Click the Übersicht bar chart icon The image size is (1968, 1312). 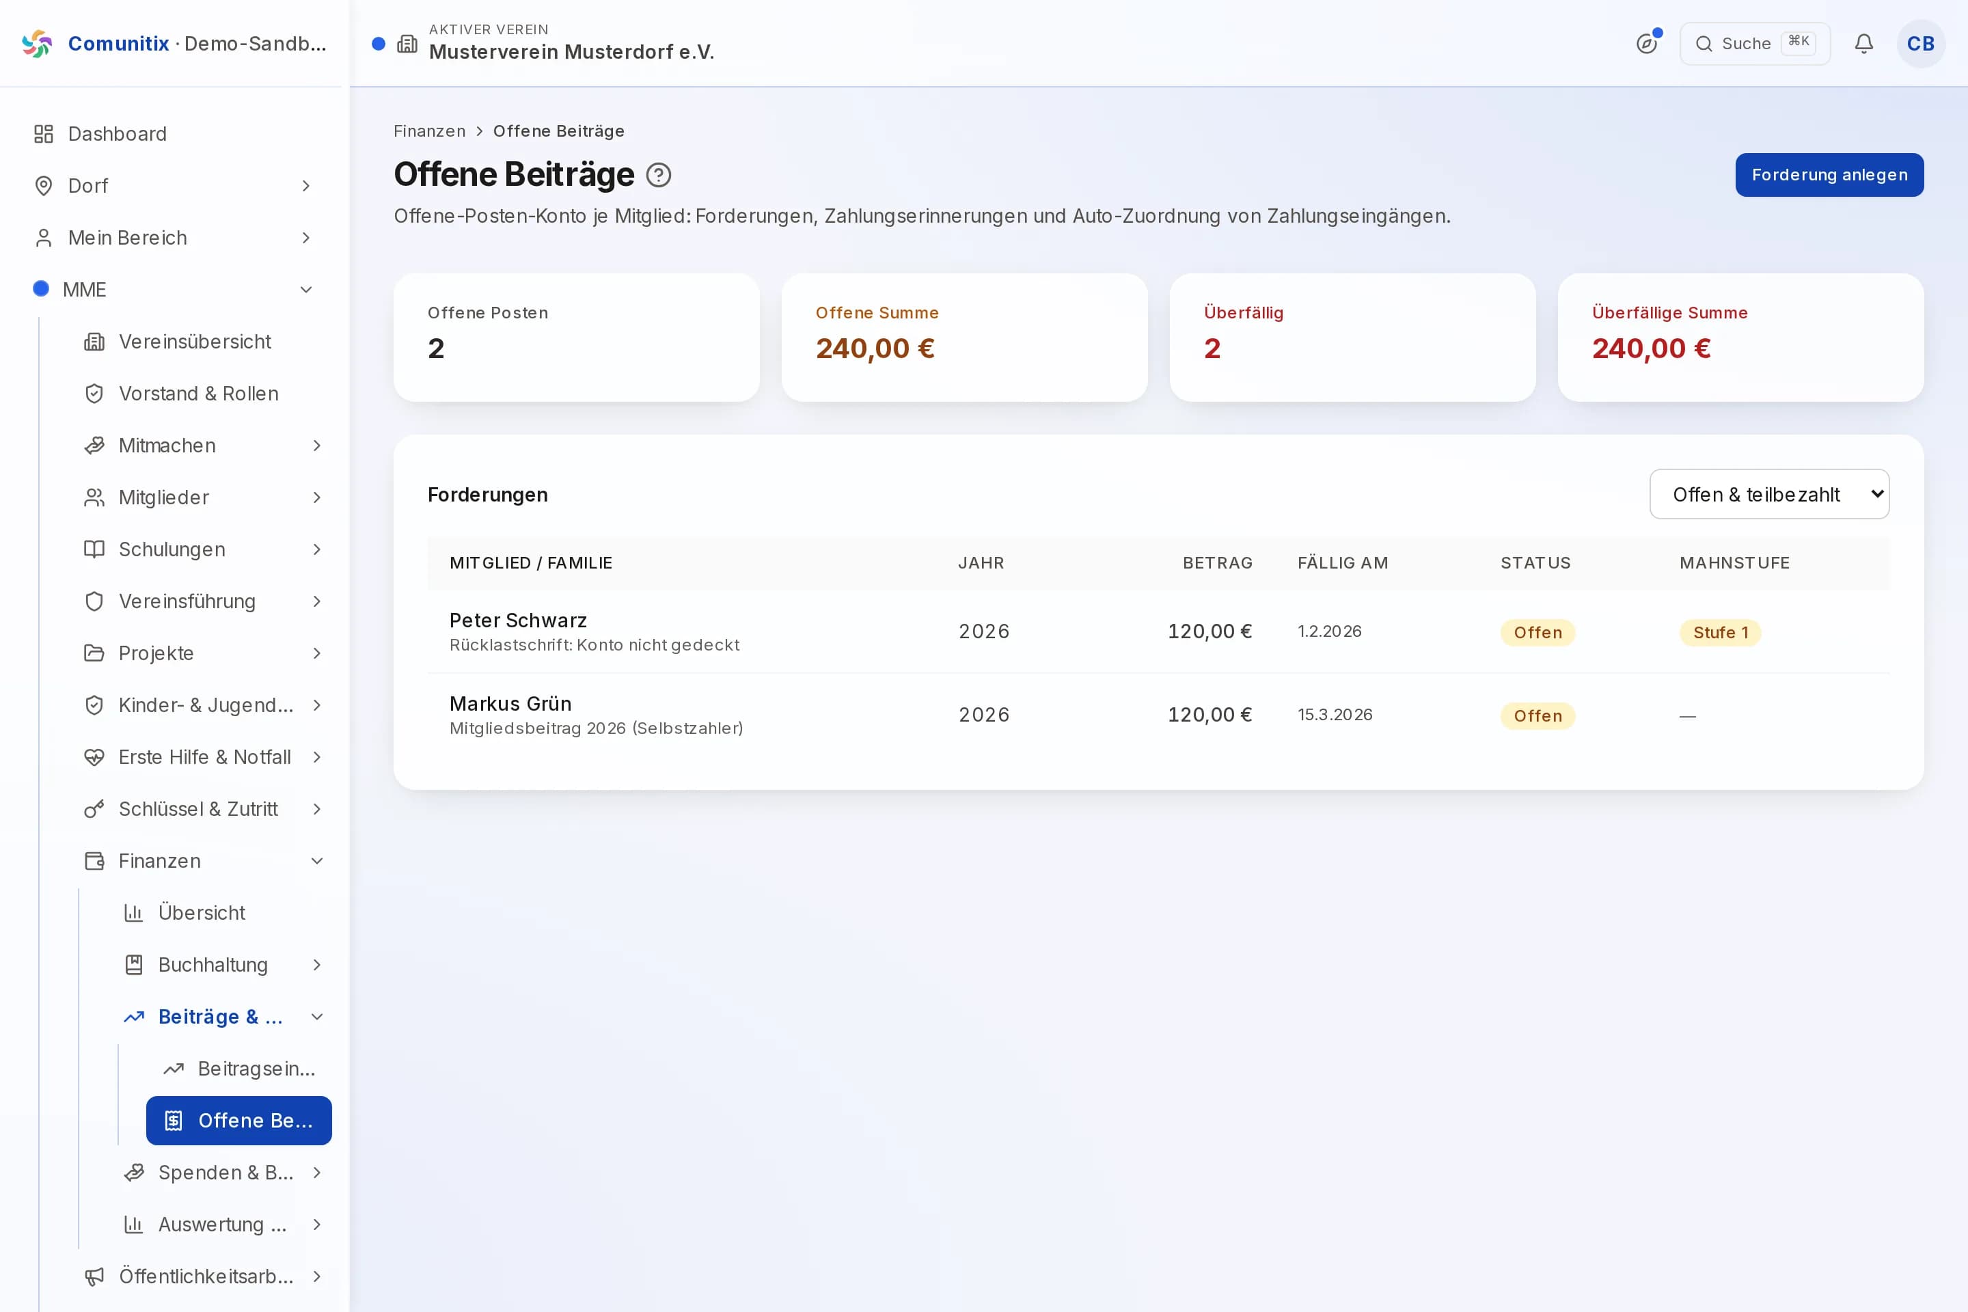134,913
